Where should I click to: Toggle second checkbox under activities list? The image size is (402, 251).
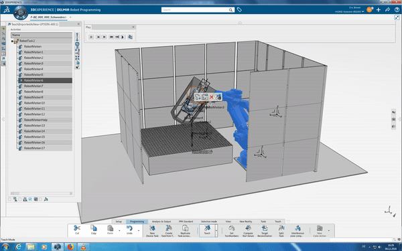coord(20,199)
